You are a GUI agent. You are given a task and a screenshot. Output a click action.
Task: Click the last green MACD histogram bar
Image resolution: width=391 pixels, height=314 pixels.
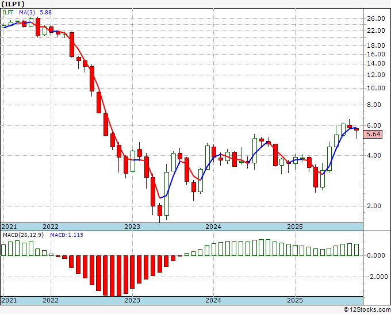click(x=356, y=250)
